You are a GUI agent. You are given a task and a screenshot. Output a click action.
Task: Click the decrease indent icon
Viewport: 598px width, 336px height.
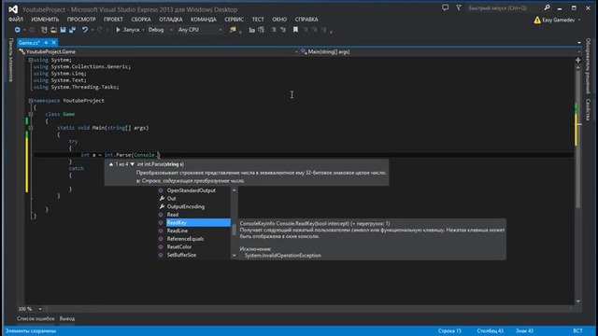pos(251,30)
